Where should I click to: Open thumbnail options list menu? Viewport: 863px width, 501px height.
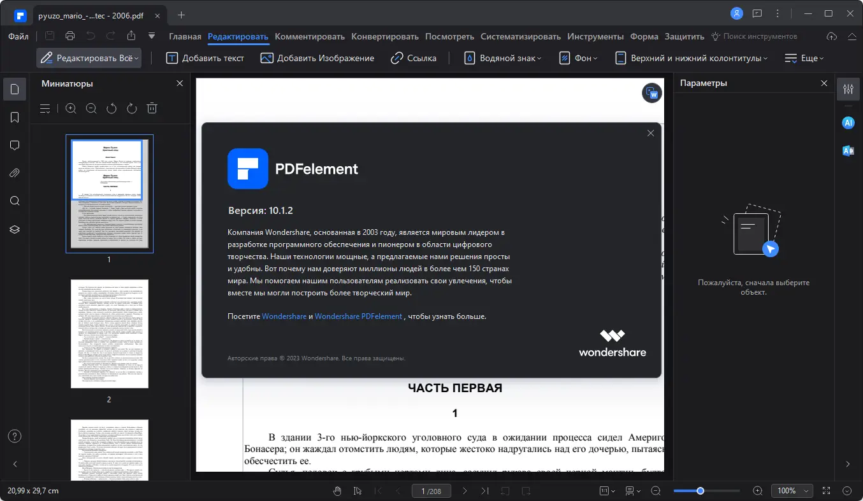45,109
